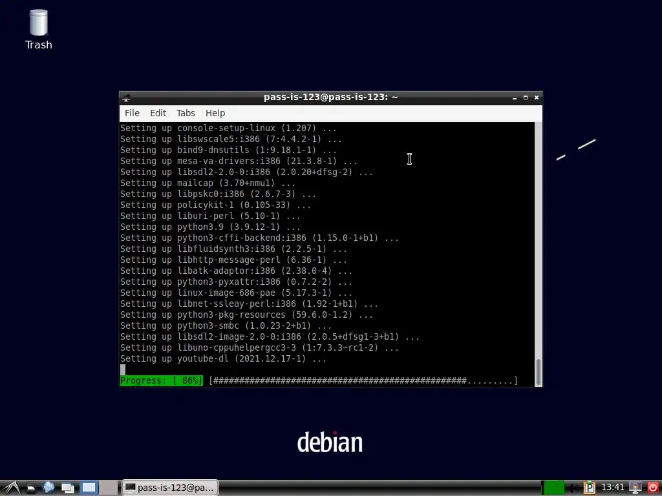Open the terminal Tabs menu
This screenshot has height=496, width=662.
(x=186, y=113)
